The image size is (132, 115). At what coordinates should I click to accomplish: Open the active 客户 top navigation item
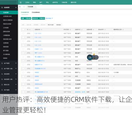coord(41,2)
